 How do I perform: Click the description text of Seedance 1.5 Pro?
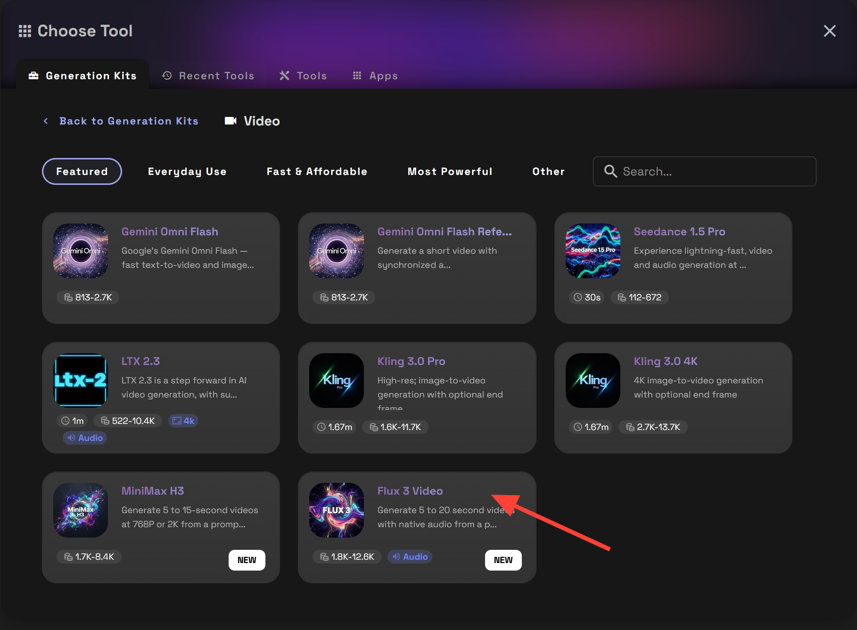click(x=703, y=258)
